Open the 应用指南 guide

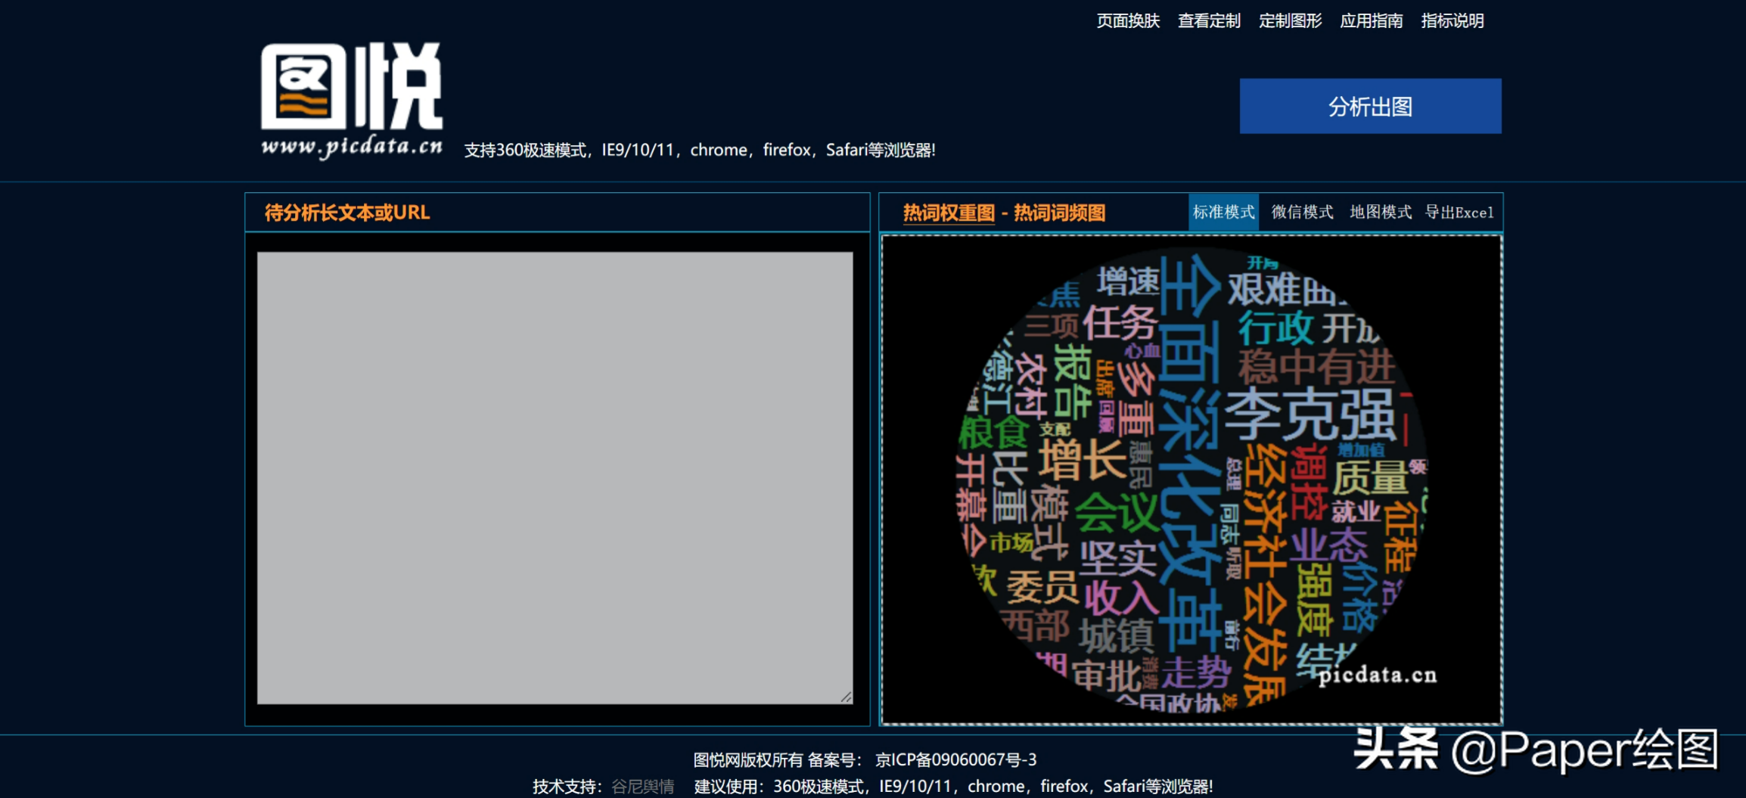(1371, 20)
